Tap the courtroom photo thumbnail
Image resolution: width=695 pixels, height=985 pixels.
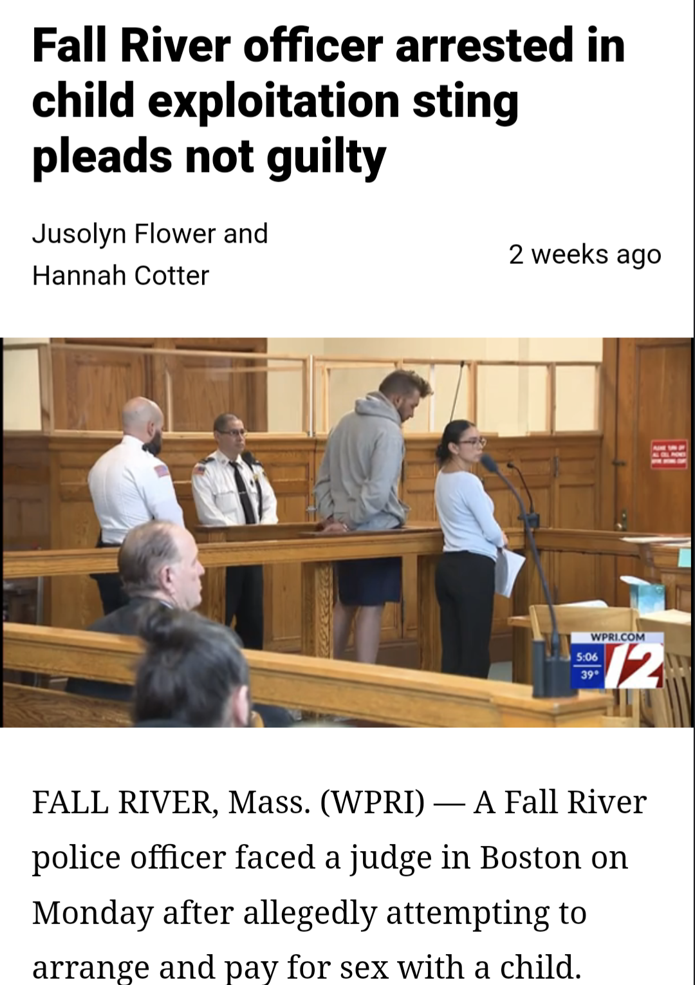pyautogui.click(x=347, y=532)
